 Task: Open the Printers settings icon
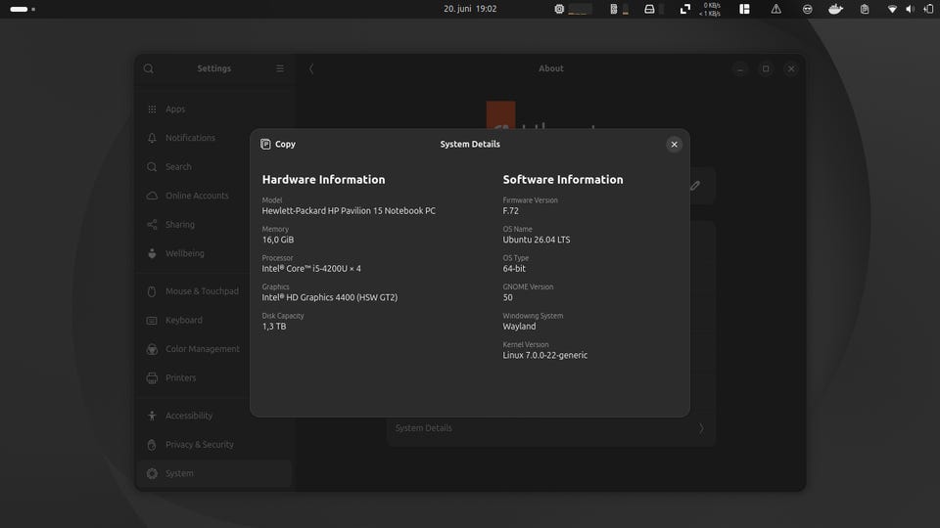[153, 377]
